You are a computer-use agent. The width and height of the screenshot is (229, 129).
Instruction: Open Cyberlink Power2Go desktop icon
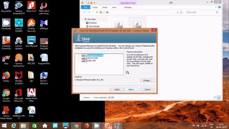[6, 43]
